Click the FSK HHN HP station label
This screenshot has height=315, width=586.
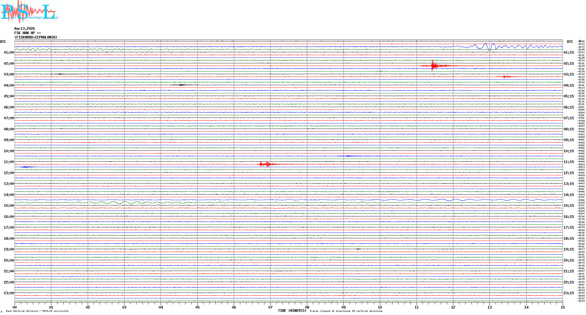28,33
